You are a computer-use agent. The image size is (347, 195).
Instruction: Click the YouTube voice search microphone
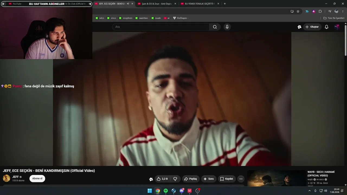click(x=227, y=27)
